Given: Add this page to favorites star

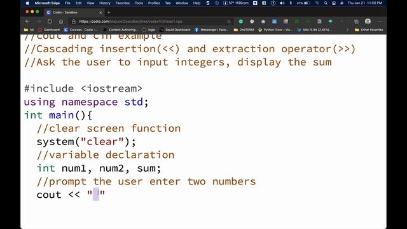Looking at the screenshot, I should 229,21.
